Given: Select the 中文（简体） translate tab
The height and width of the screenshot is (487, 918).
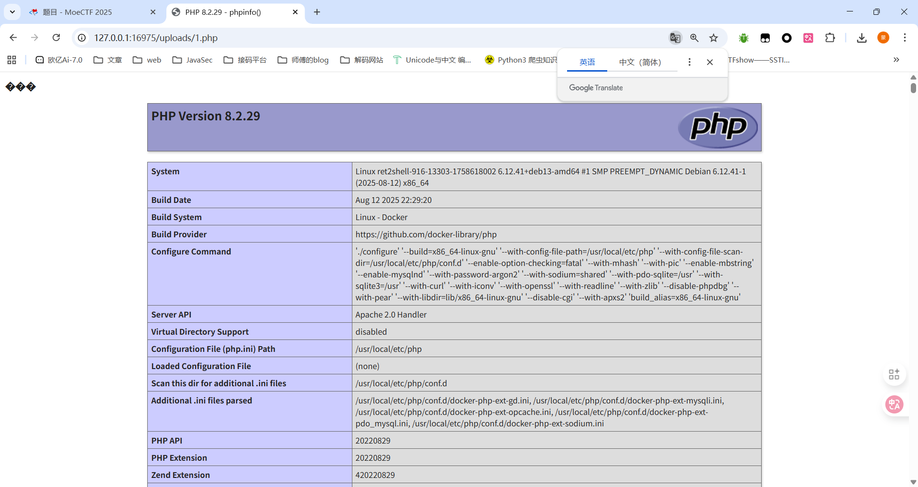Looking at the screenshot, I should [x=640, y=62].
